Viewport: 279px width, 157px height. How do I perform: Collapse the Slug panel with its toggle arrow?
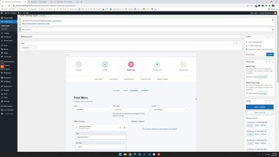240,43
